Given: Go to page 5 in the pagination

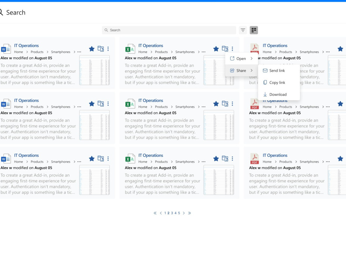Looking at the screenshot, I should click(179, 213).
